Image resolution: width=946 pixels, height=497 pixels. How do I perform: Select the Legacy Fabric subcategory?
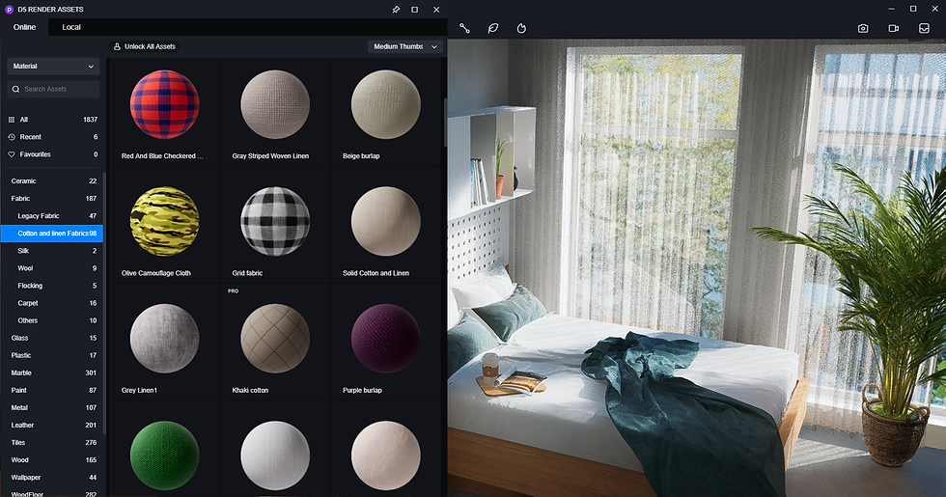pos(52,216)
